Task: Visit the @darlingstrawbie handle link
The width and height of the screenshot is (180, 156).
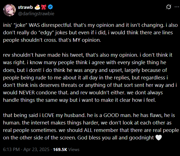Action: [36, 14]
